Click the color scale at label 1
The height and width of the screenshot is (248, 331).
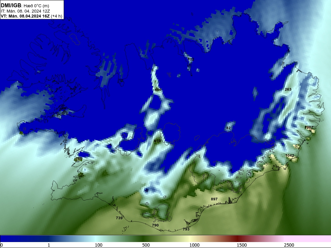(49, 245)
